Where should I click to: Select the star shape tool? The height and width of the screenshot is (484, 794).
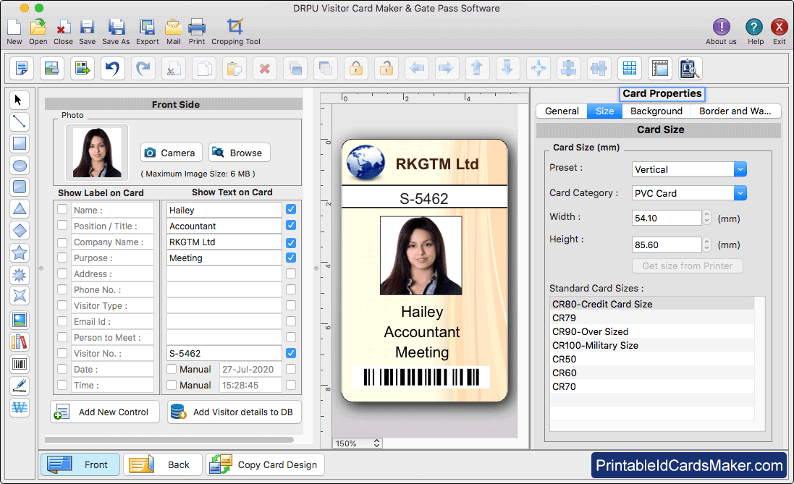pos(20,252)
